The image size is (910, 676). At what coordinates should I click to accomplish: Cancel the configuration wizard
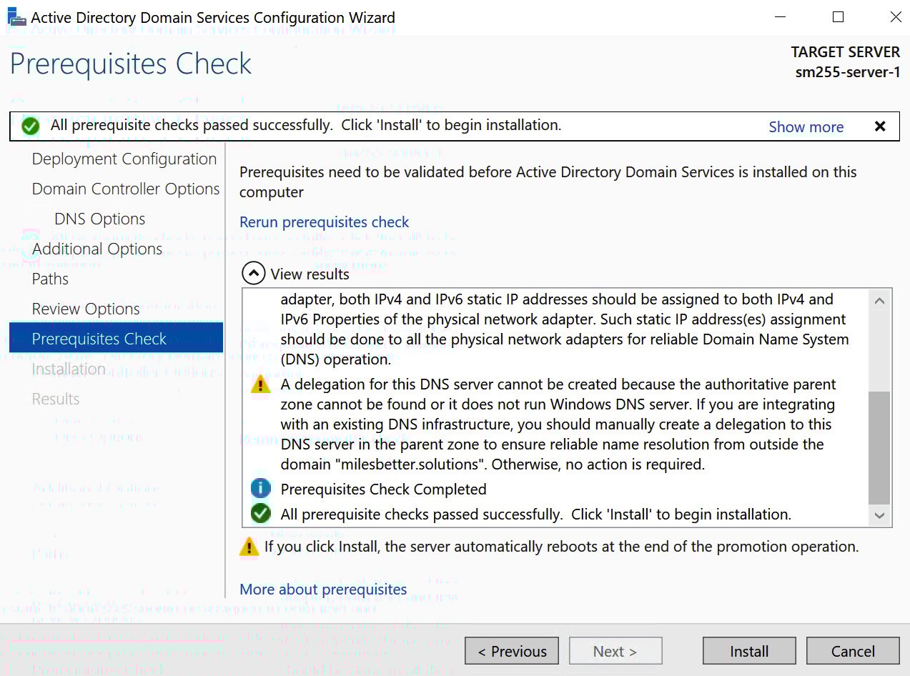pos(853,651)
